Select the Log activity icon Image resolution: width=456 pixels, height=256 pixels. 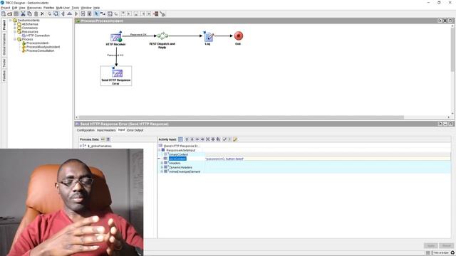(x=208, y=36)
